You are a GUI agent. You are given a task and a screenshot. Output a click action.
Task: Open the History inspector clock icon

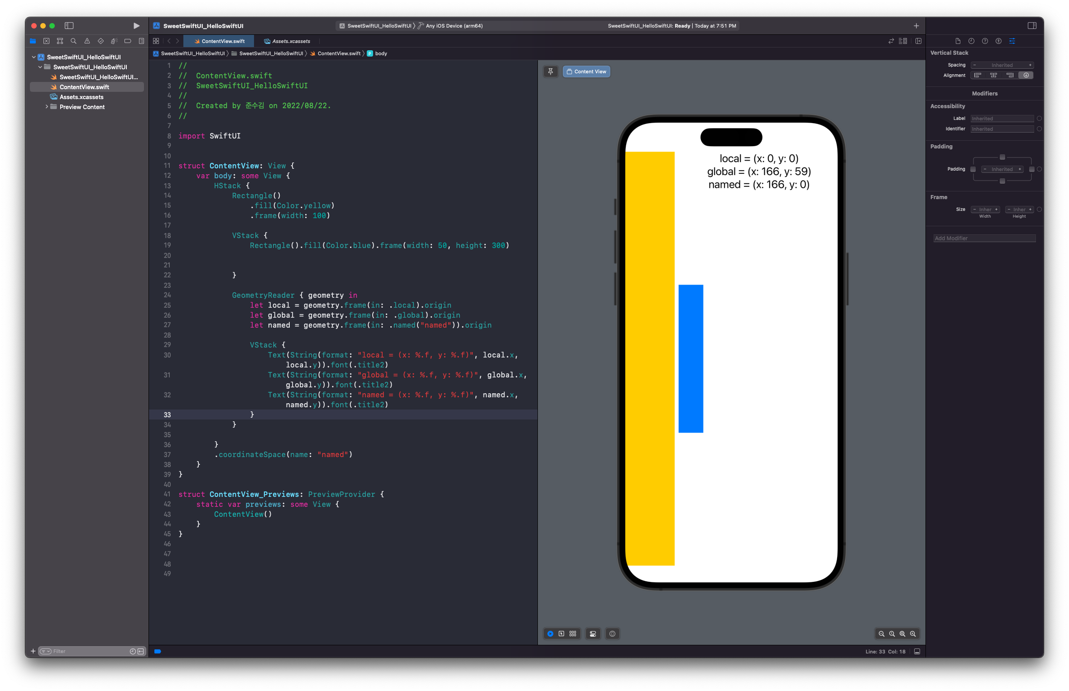971,41
